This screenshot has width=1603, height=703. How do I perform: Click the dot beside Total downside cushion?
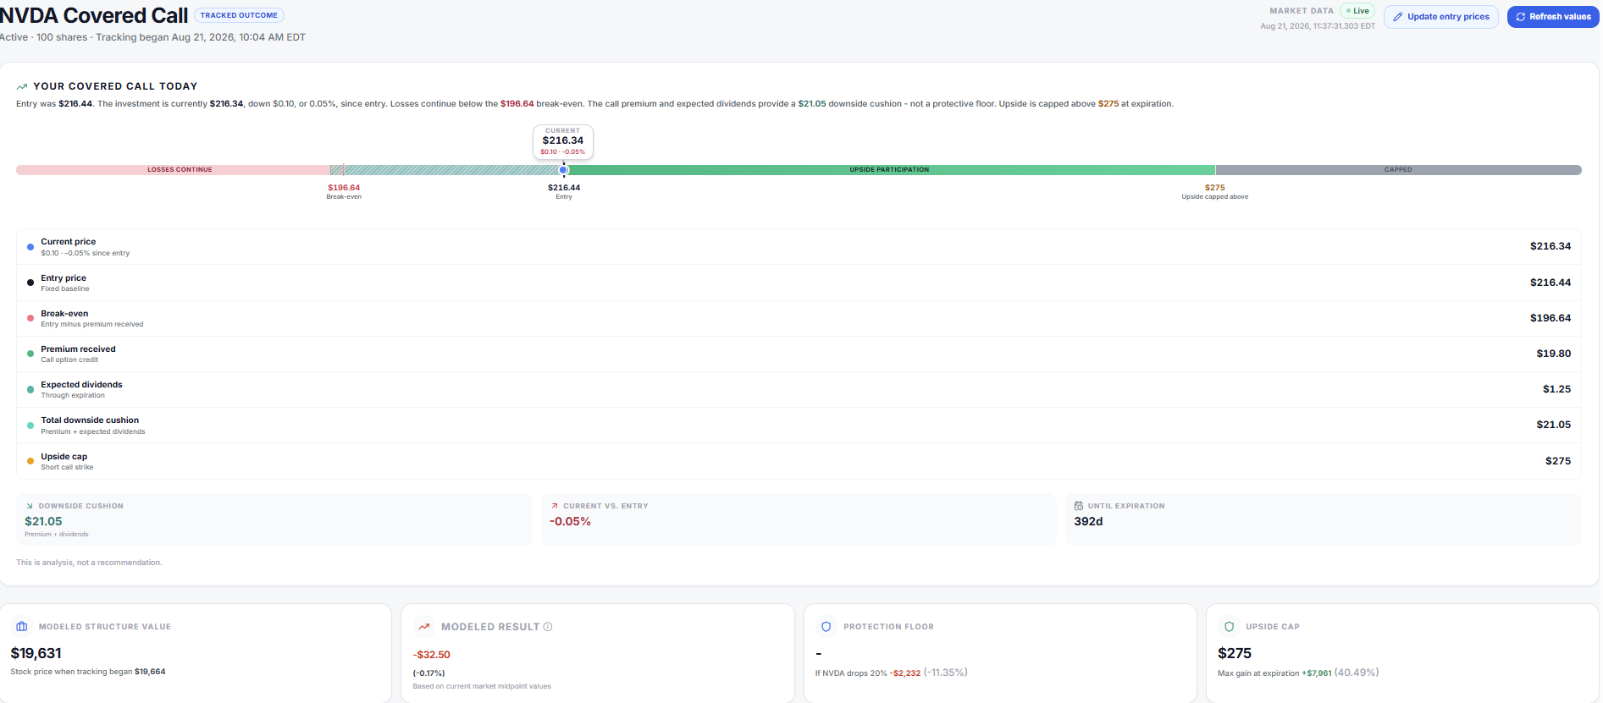[30, 426]
